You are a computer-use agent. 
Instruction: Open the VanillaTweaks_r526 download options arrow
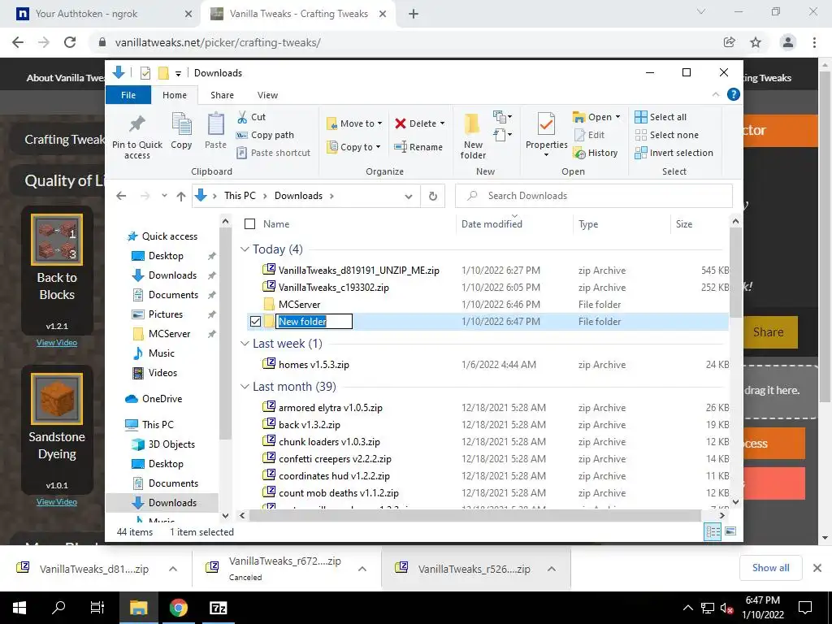coord(552,569)
